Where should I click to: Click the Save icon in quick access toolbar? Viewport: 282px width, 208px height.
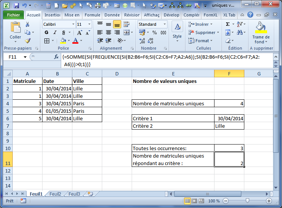click(x=16, y=6)
